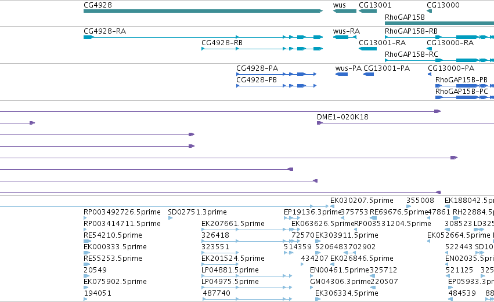
Task: Select the CG4928-PB protein feature
Action: coord(276,86)
